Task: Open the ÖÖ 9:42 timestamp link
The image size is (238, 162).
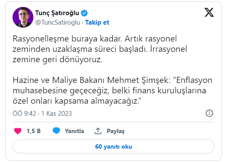Action: click(24, 114)
